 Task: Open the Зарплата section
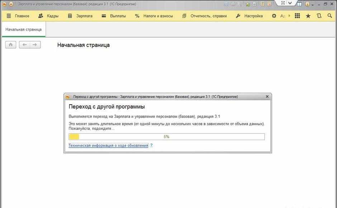coord(80,16)
